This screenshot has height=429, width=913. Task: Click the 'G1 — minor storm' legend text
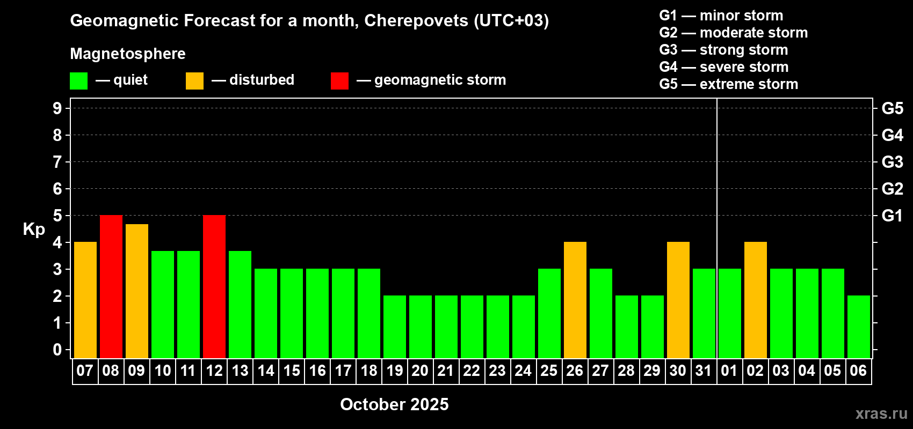(x=721, y=16)
